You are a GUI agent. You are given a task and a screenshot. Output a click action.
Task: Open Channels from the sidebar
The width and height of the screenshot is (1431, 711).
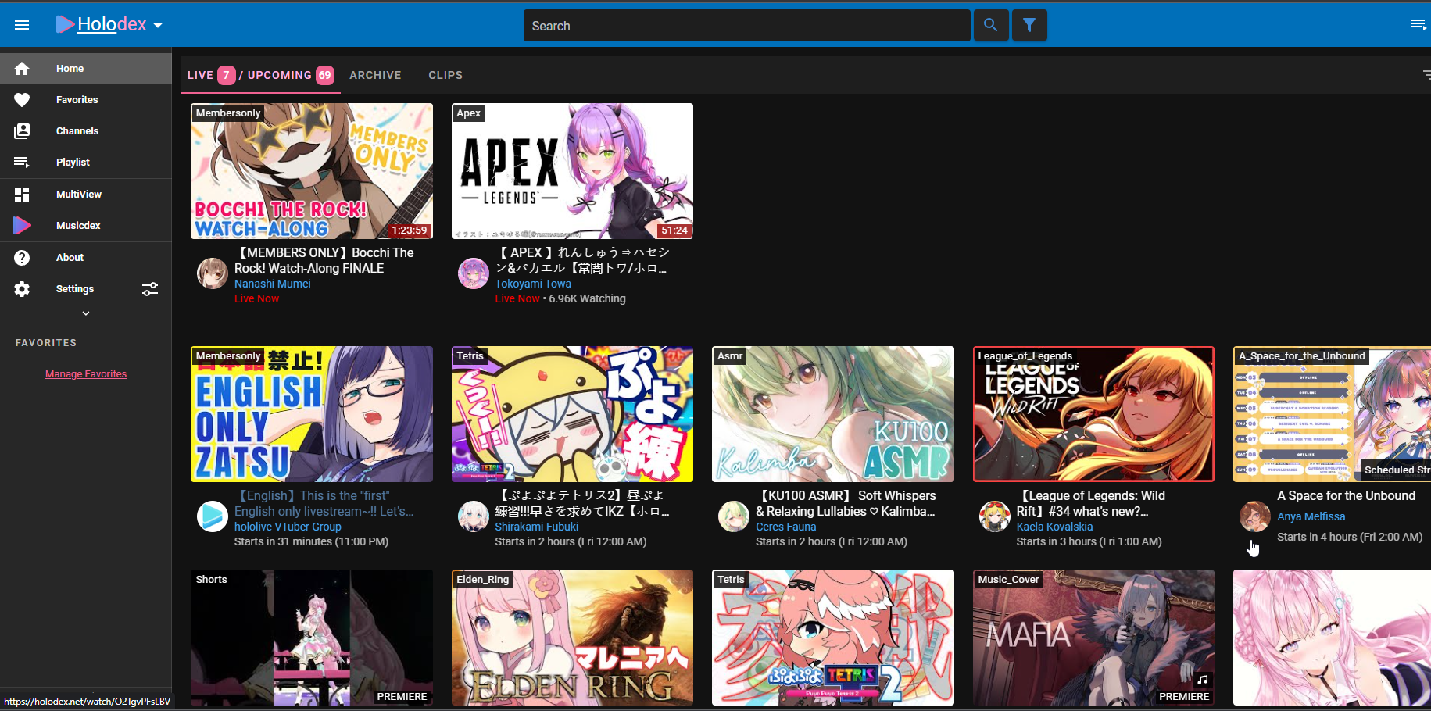[x=77, y=131]
